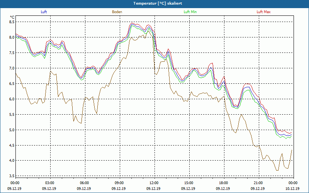Click the 21:00 time axis label
This screenshot has height=193, width=309.
pyautogui.click(x=259, y=183)
